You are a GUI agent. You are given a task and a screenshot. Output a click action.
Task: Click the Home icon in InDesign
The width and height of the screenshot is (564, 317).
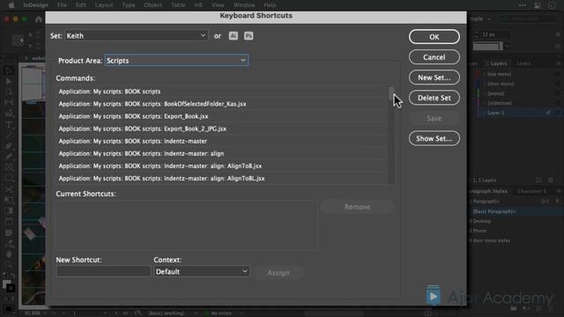pyautogui.click(x=39, y=19)
